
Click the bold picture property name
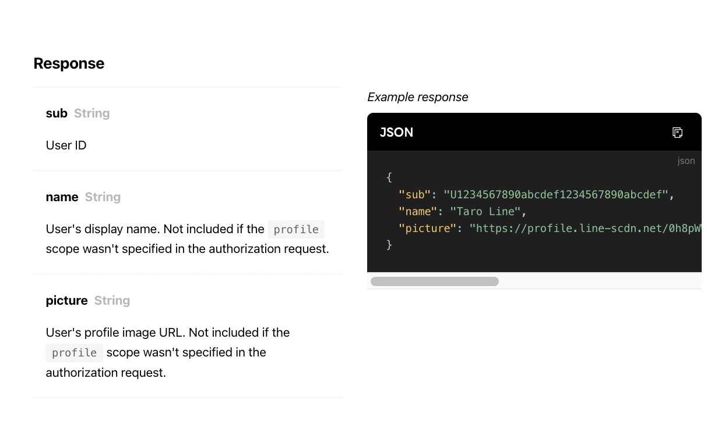tap(66, 301)
